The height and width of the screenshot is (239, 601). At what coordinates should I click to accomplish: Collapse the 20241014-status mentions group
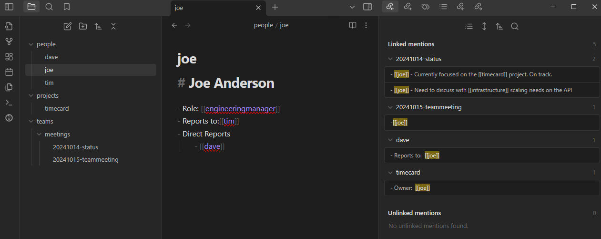(391, 59)
